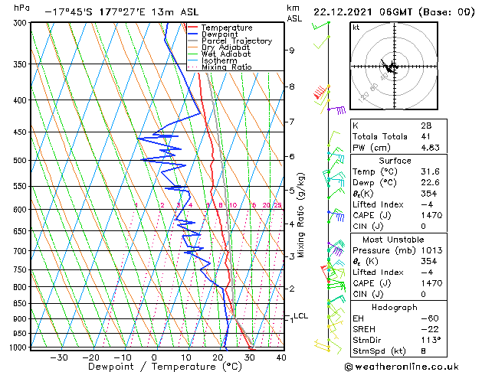This screenshot has width=482, height=372.
Task: Select 'Temperature' in the legend
Action: [227, 28]
